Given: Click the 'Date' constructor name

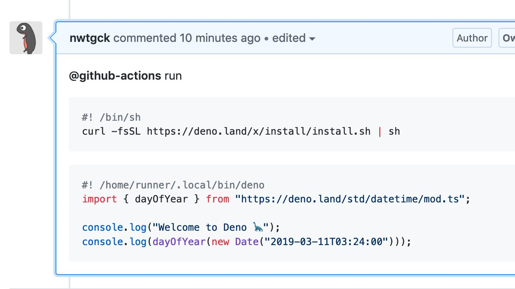Looking at the screenshot, I should coord(247,241).
